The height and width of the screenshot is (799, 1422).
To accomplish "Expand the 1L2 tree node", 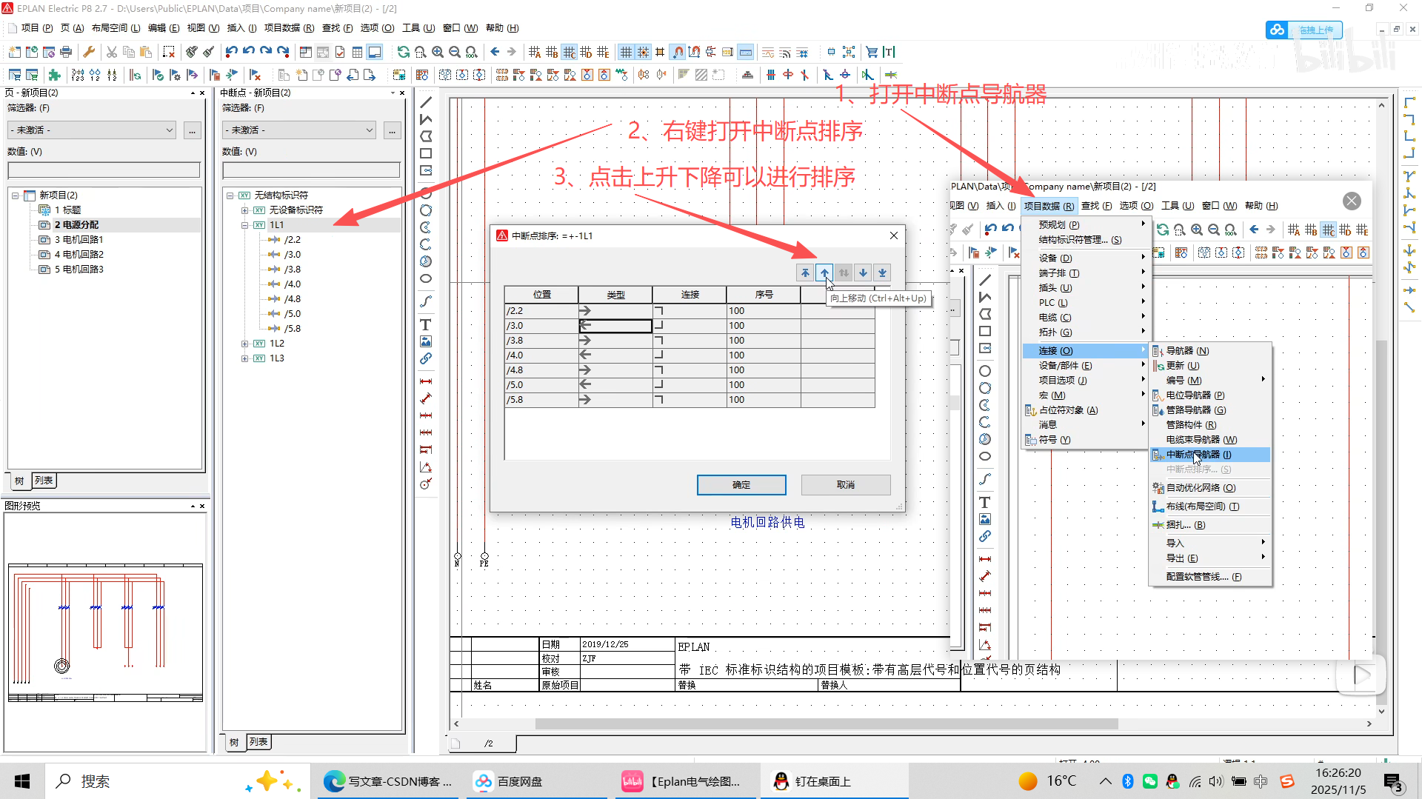I will coord(244,344).
